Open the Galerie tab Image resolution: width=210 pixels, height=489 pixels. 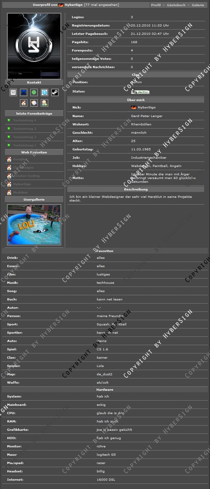click(198, 5)
